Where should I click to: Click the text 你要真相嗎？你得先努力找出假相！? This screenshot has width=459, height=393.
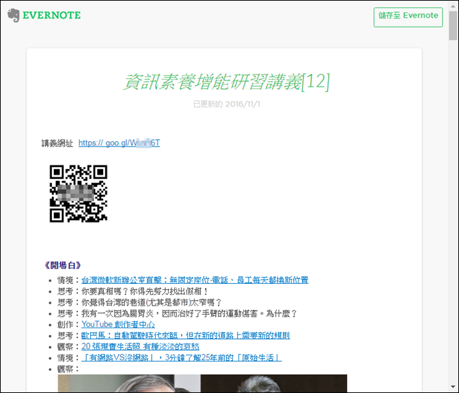point(145,291)
